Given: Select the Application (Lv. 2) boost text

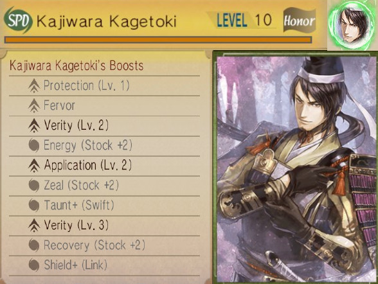Looking at the screenshot, I should click(88, 166).
